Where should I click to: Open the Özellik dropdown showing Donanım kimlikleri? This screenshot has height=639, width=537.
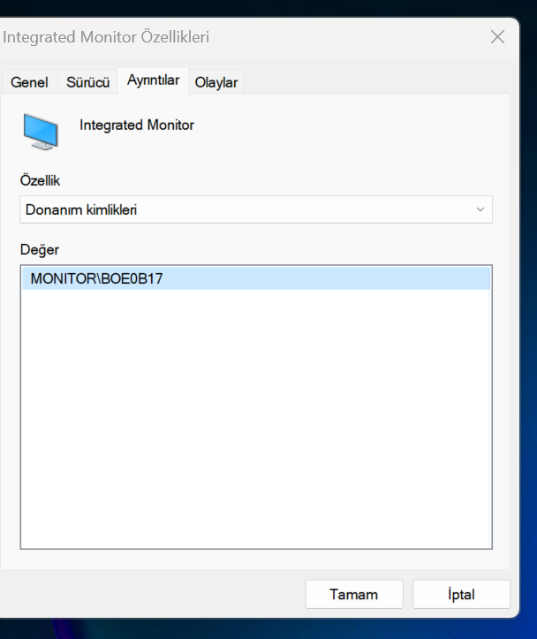[x=256, y=209]
